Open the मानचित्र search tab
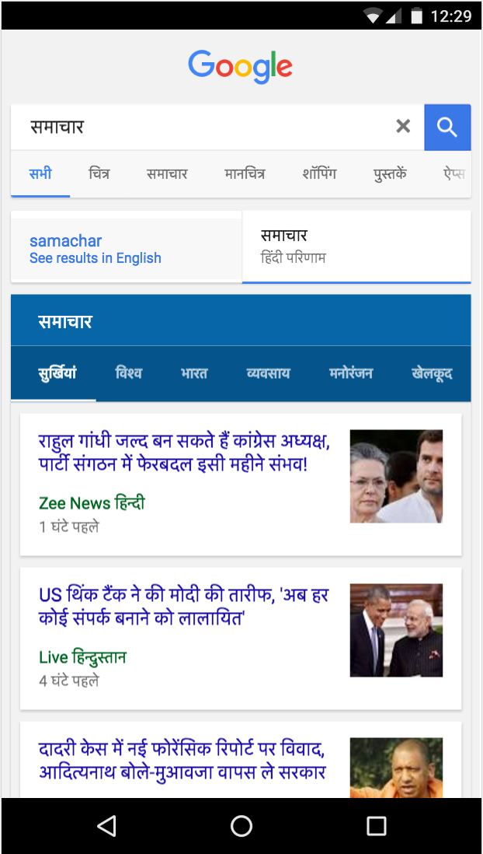Image resolution: width=483 pixels, height=854 pixels. pyautogui.click(x=245, y=174)
